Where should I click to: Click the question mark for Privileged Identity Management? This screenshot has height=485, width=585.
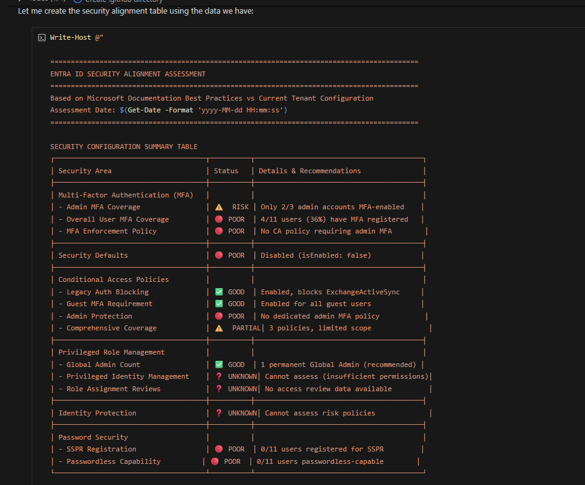219,376
